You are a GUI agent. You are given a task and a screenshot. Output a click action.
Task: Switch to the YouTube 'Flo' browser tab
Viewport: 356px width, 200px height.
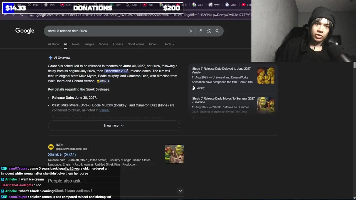247,5
